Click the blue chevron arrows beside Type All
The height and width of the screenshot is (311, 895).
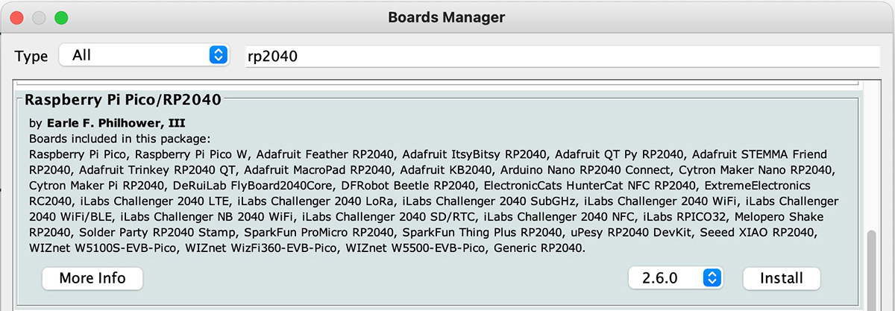click(x=218, y=55)
